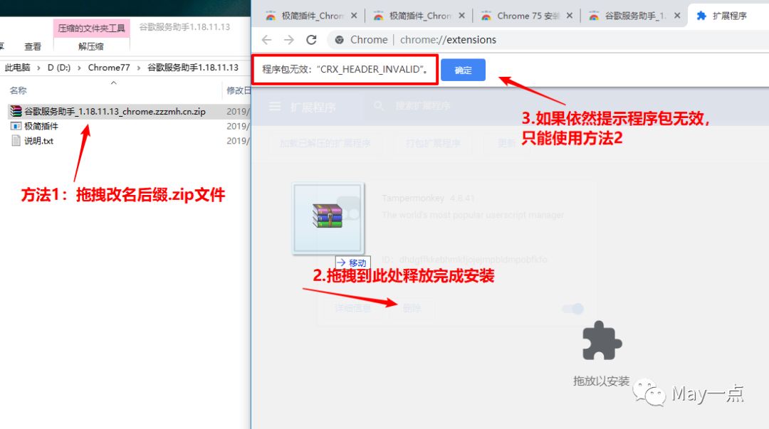Click the 说明.txt document icon
The height and width of the screenshot is (429, 769).
point(16,141)
